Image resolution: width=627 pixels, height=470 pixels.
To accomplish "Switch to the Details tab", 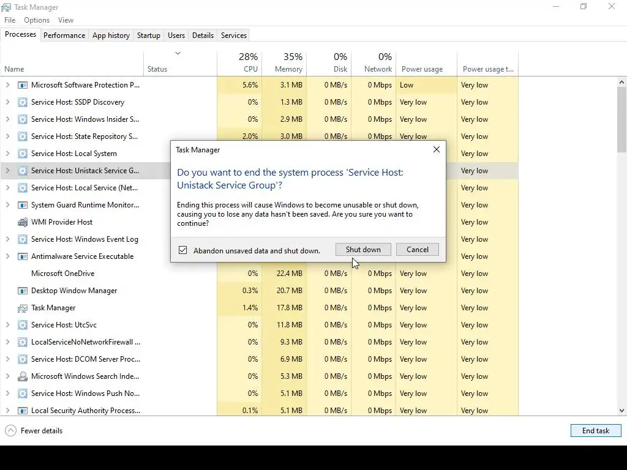I will point(203,35).
